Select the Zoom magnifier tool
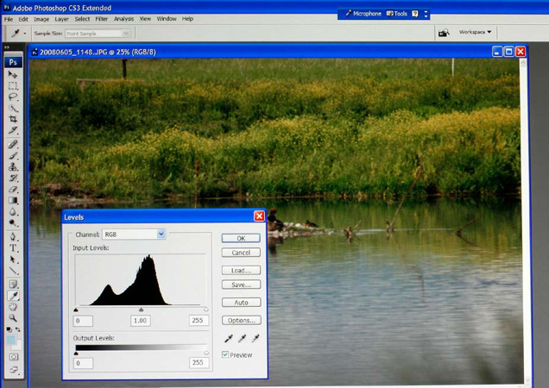The image size is (549, 388). [13, 318]
